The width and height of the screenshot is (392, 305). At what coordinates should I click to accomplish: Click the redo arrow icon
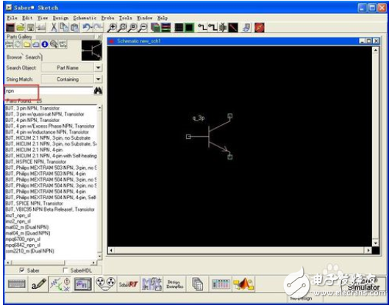pos(98,27)
